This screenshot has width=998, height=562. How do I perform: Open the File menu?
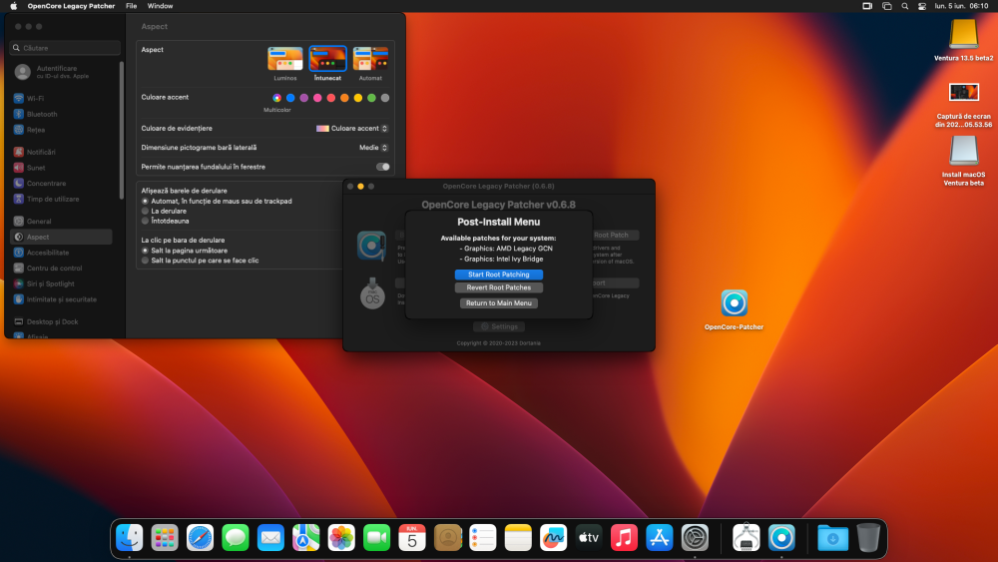point(131,6)
